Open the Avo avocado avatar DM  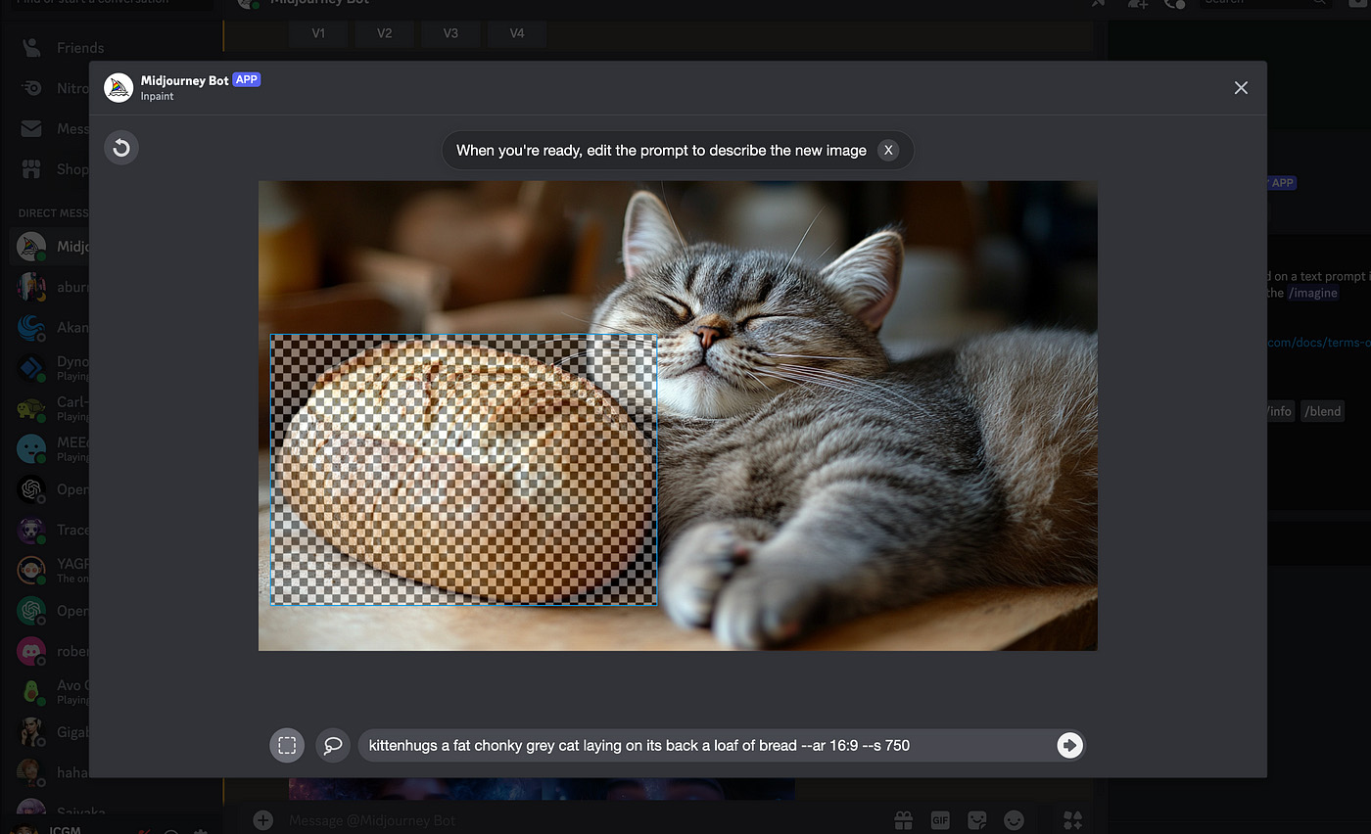pyautogui.click(x=51, y=692)
